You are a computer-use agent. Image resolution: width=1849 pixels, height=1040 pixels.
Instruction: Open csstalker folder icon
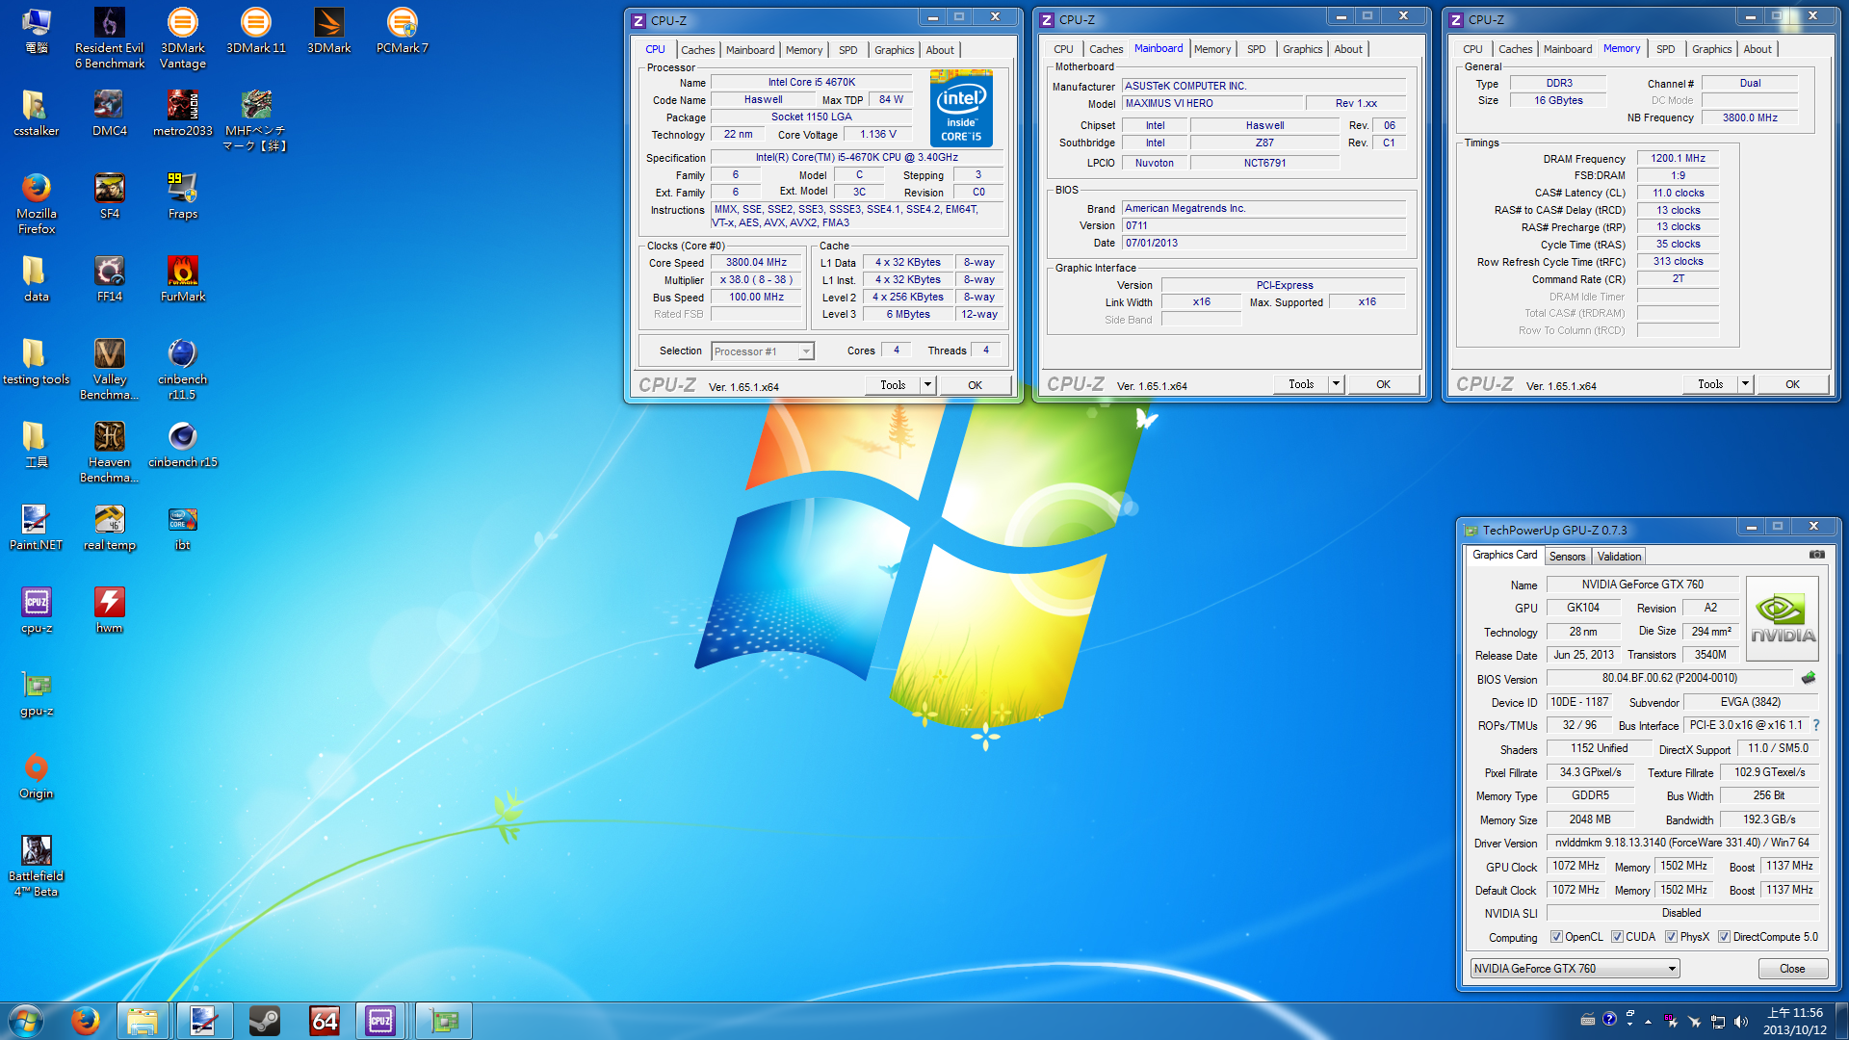36,114
